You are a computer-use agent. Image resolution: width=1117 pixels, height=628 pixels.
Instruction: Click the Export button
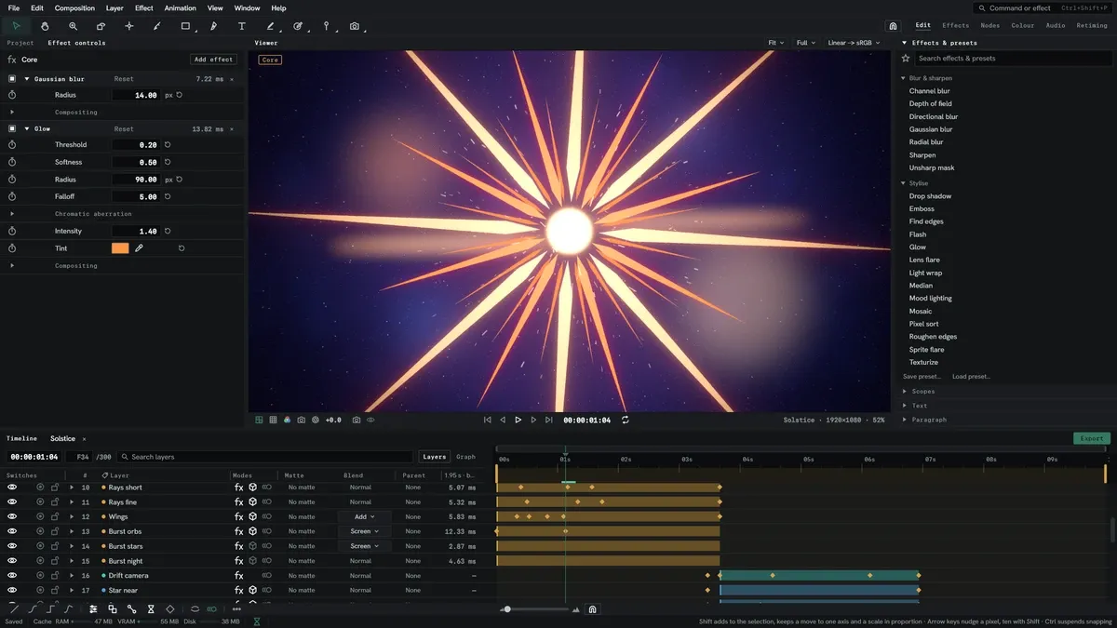click(1092, 438)
